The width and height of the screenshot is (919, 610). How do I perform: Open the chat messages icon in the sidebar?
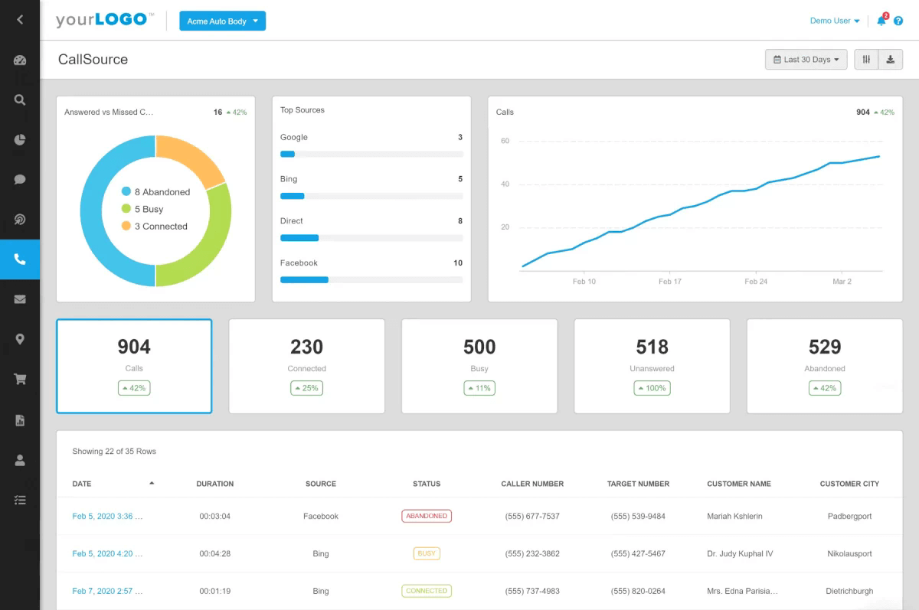20,179
